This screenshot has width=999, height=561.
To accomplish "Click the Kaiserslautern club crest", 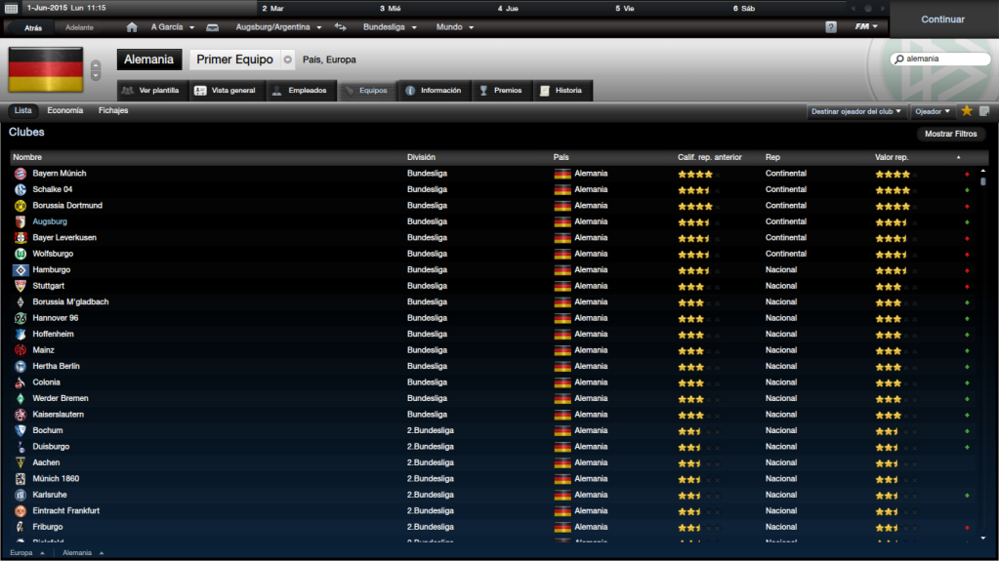I will [21, 415].
